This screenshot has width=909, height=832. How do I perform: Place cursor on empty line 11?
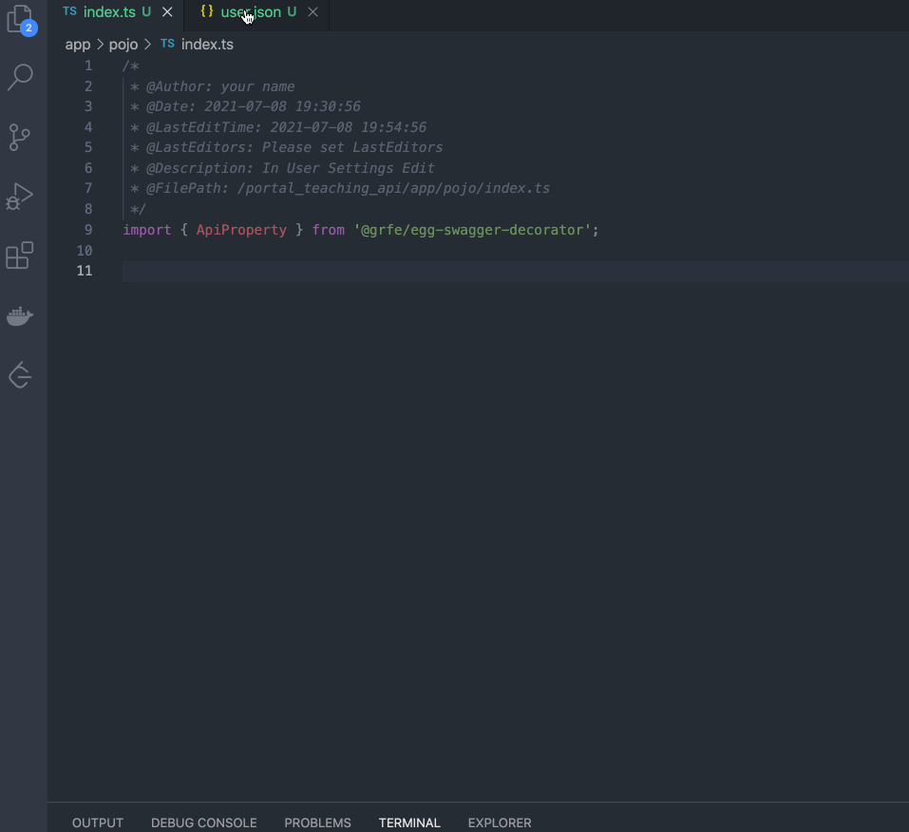click(x=516, y=271)
